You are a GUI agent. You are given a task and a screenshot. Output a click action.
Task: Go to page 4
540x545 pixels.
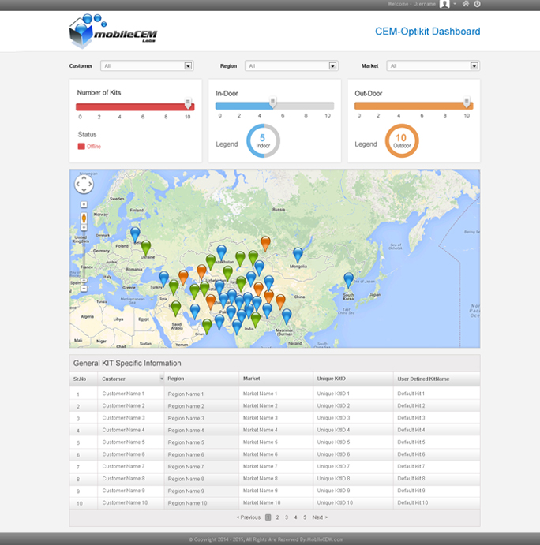295,517
